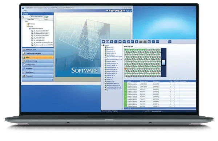Select the Protocols folder in Video tree
This screenshot has height=141, width=218.
coord(31,24)
